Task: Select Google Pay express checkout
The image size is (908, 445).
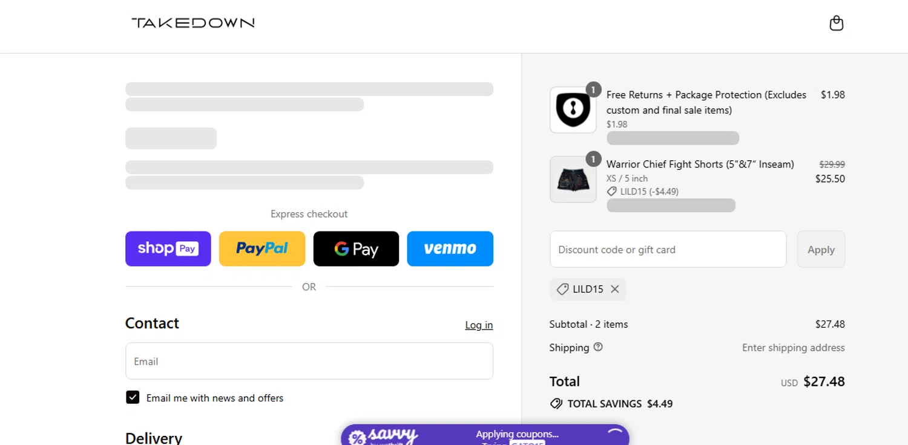Action: (x=356, y=248)
